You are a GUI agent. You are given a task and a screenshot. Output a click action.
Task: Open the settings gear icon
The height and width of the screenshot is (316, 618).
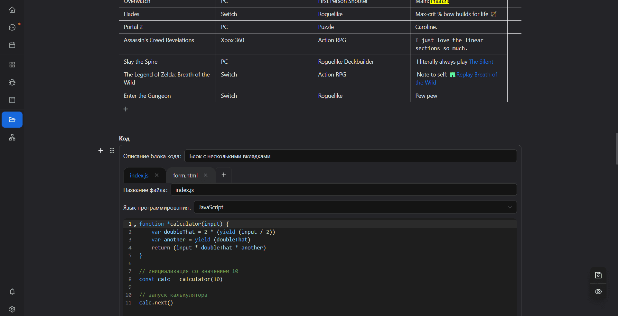(x=12, y=309)
